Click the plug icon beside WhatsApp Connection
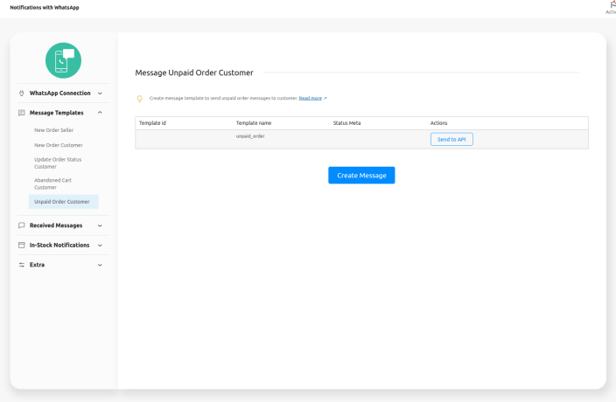Screen dimensions: 616x402 pyautogui.click(x=22, y=93)
